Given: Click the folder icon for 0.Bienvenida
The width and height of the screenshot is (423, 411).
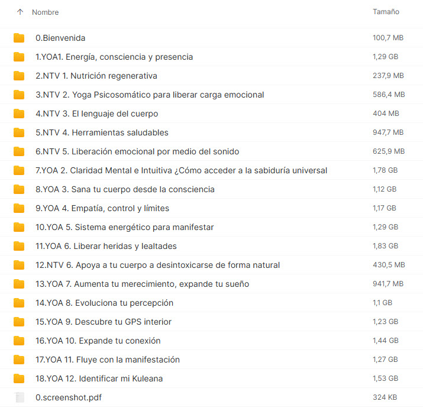Looking at the screenshot, I should pos(19,38).
